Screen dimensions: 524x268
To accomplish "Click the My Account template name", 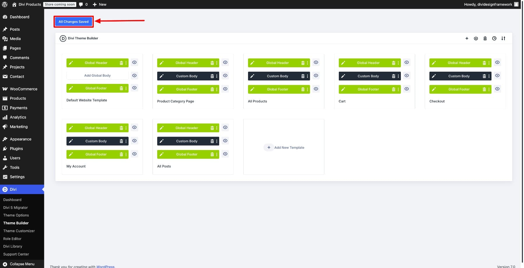I will click(x=76, y=166).
